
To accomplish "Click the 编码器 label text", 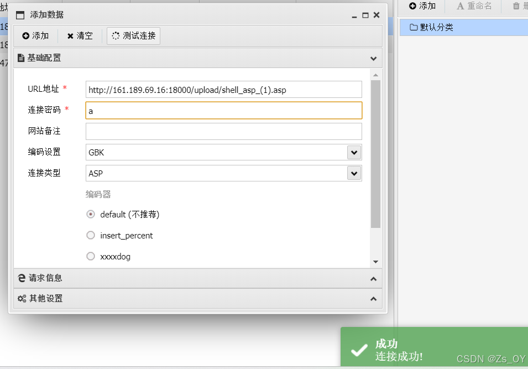I will 98,194.
